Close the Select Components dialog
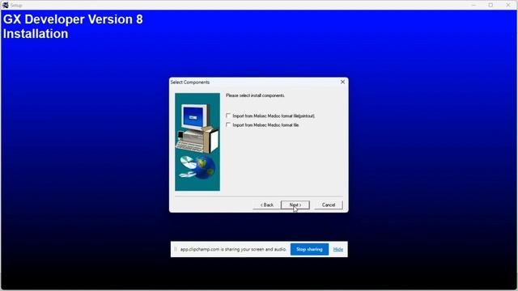 point(342,82)
